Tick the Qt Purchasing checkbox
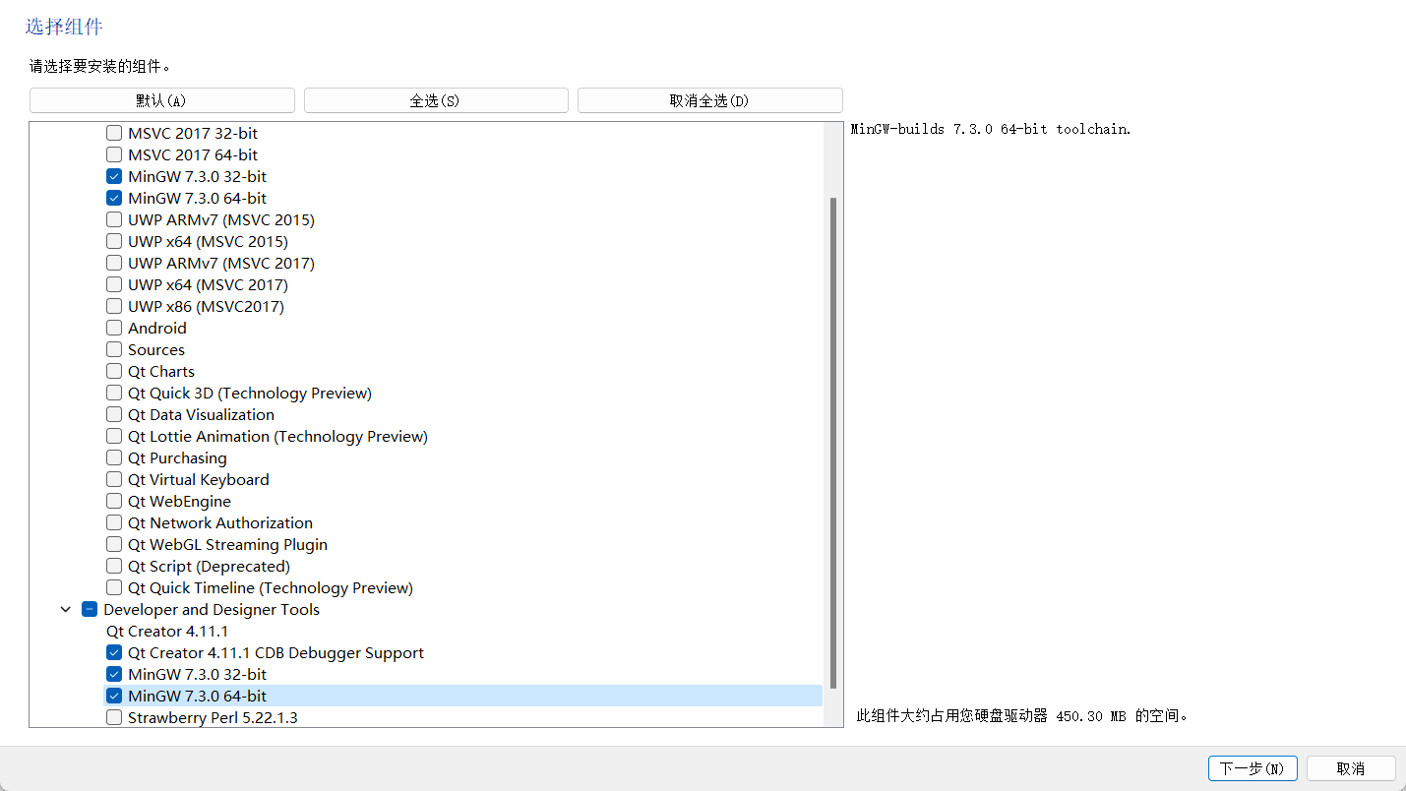Viewport: 1406px width, 791px height. coord(114,457)
